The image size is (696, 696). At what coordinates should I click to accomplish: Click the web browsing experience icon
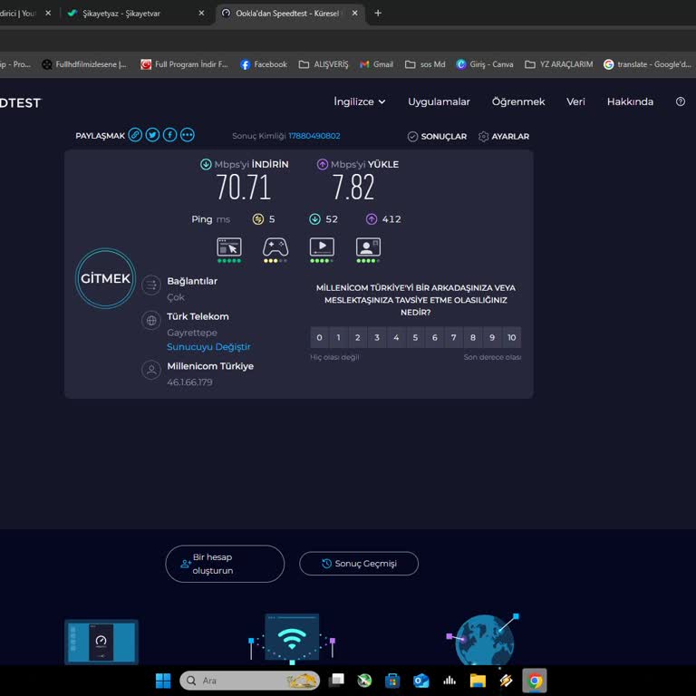click(x=229, y=246)
